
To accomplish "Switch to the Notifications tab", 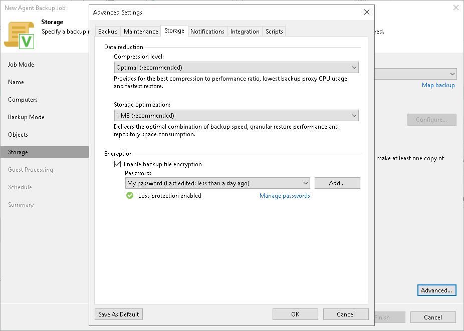I will pos(207,31).
